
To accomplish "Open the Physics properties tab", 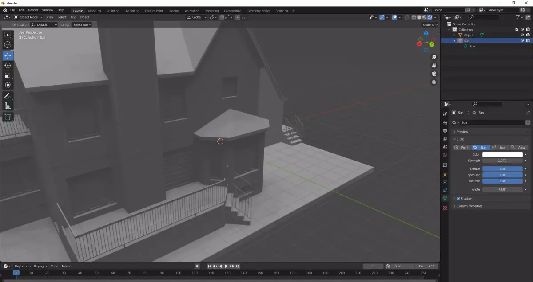I will 445,183.
